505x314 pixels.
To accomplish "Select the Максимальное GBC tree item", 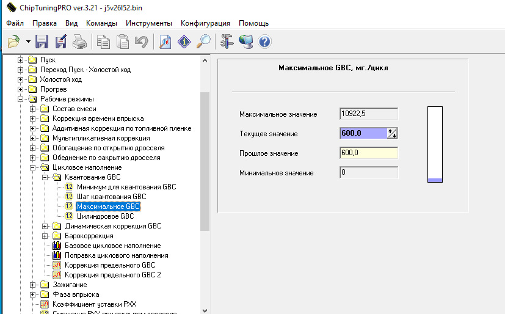I will coord(108,206).
